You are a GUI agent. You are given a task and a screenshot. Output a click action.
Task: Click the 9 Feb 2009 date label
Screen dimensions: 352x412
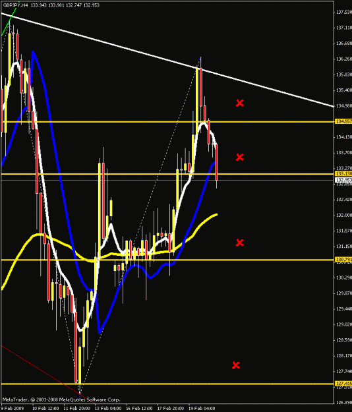pyautogui.click(x=13, y=408)
